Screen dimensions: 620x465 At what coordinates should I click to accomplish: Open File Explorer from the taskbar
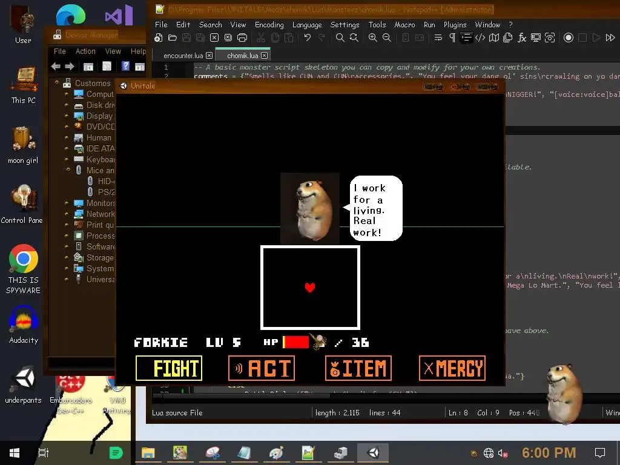click(148, 453)
